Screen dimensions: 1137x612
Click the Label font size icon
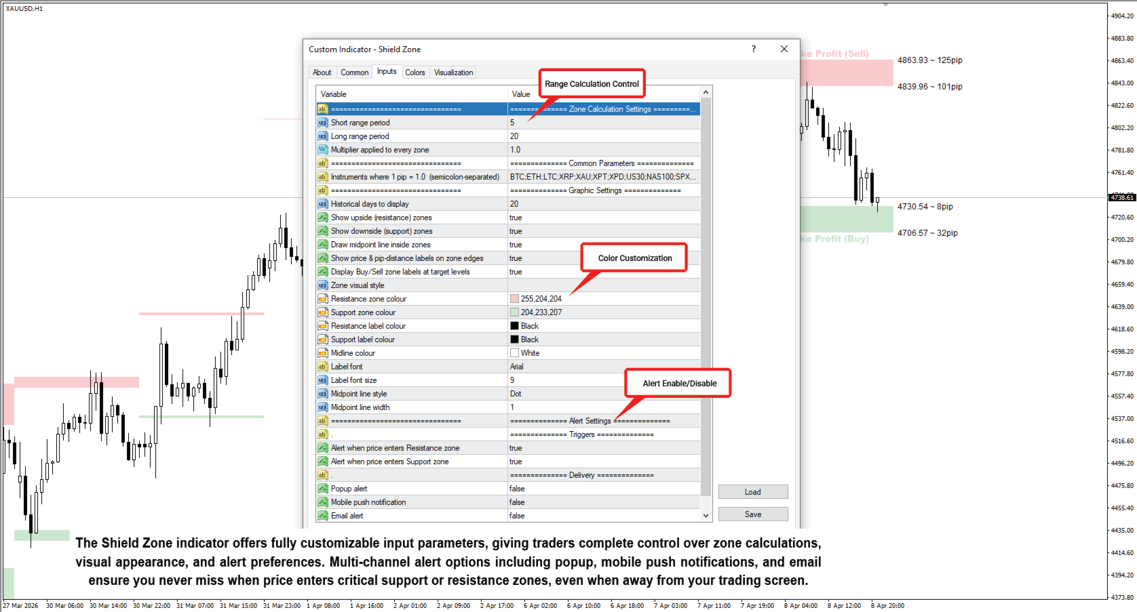pyautogui.click(x=323, y=380)
